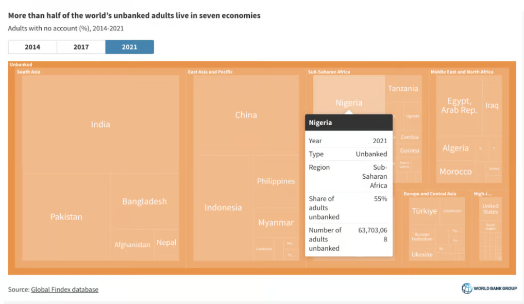Click the Indonesia treemap block
Screen dimensions: 524x304
pos(223,208)
